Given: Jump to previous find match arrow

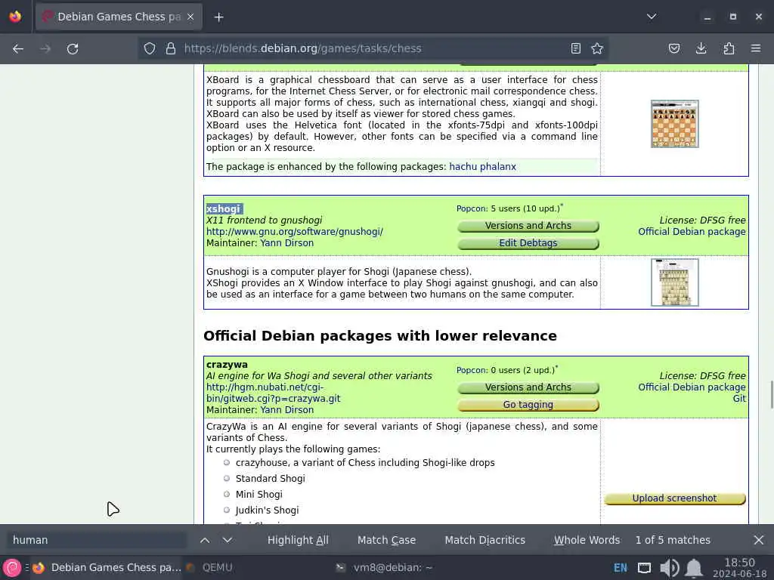Looking at the screenshot, I should [205, 540].
